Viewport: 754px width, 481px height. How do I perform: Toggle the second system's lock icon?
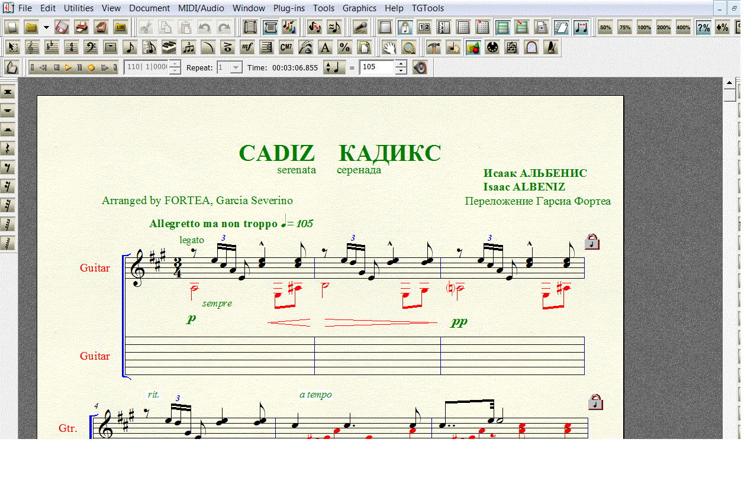pos(595,402)
